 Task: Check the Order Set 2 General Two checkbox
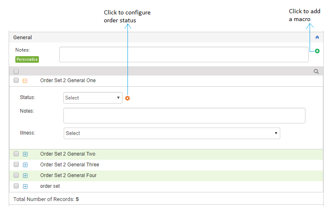point(16,154)
